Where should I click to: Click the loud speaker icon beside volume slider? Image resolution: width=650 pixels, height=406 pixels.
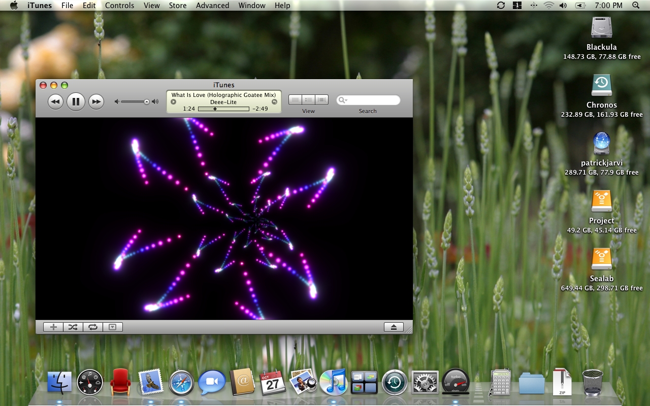point(155,101)
